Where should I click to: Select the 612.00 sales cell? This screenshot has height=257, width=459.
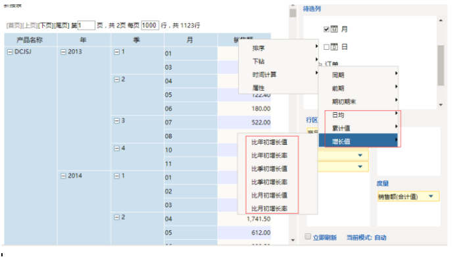(x=245, y=233)
